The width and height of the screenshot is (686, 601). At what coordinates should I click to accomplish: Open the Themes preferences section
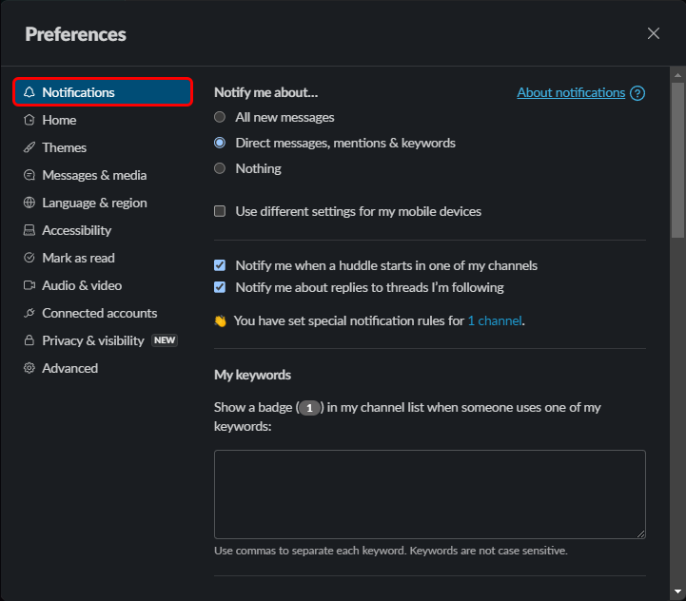tap(103, 147)
